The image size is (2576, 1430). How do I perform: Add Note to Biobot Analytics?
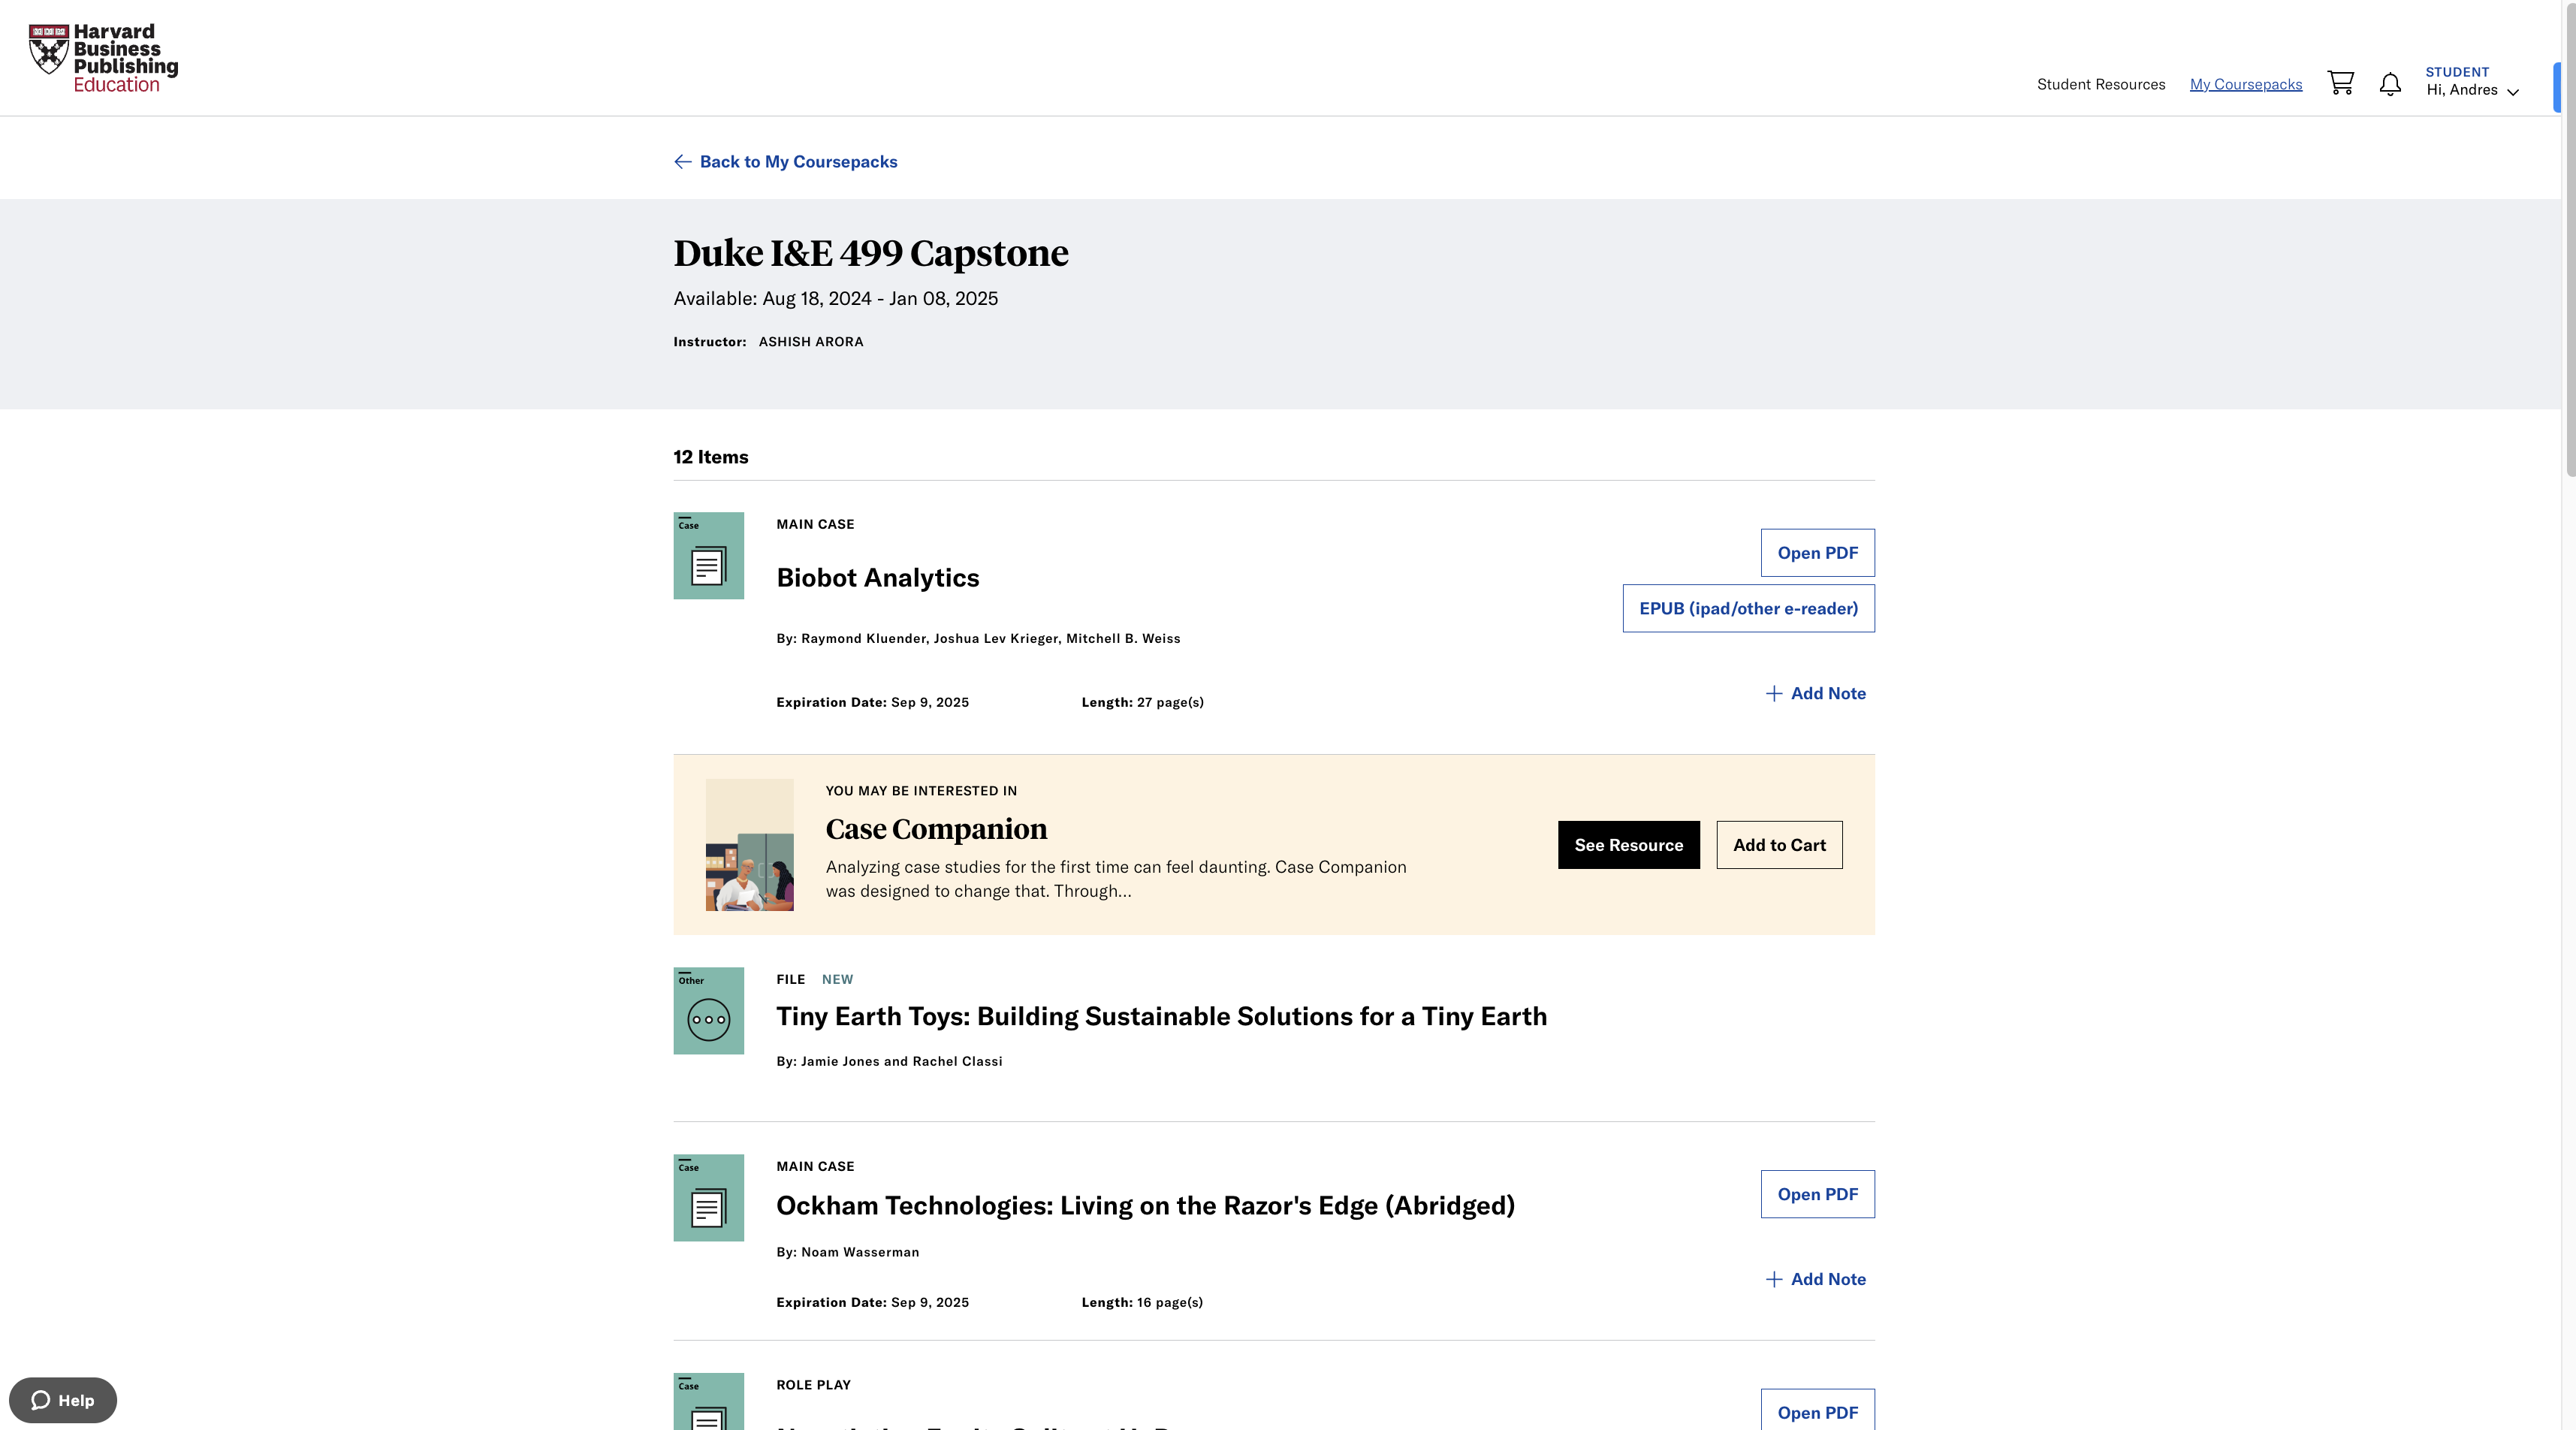[1816, 693]
